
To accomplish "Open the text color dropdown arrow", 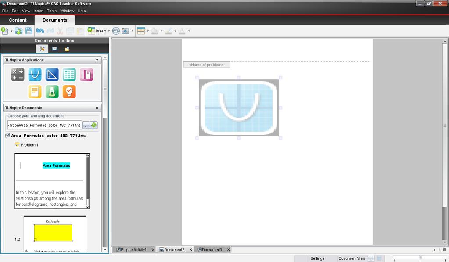I will (189, 31).
